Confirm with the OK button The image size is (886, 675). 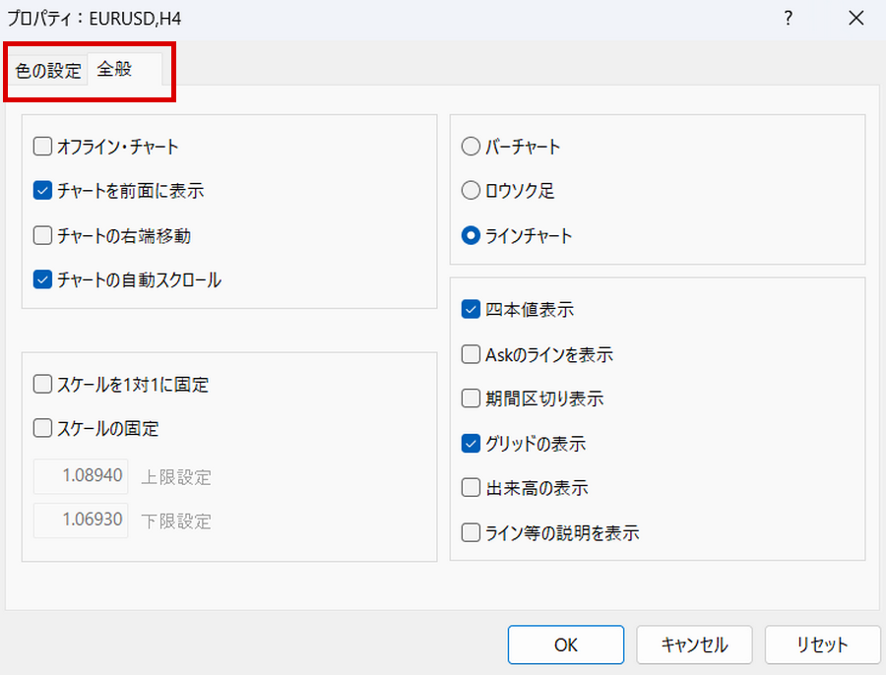tap(566, 644)
